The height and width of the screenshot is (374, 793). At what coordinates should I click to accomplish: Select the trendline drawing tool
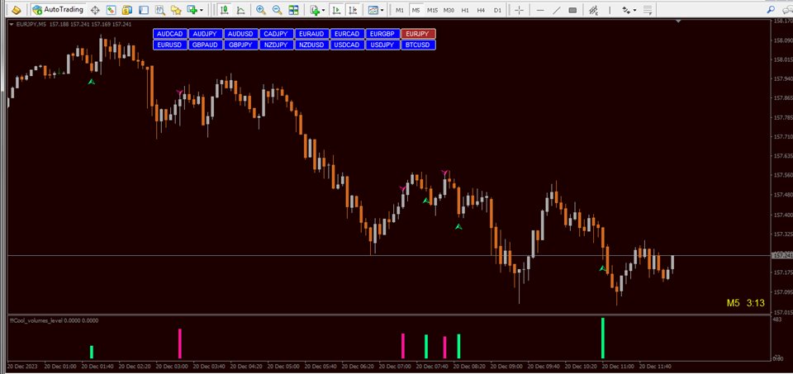point(556,10)
